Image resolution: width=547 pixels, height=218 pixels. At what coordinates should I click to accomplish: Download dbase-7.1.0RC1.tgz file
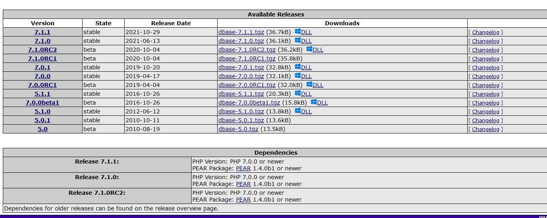point(247,59)
